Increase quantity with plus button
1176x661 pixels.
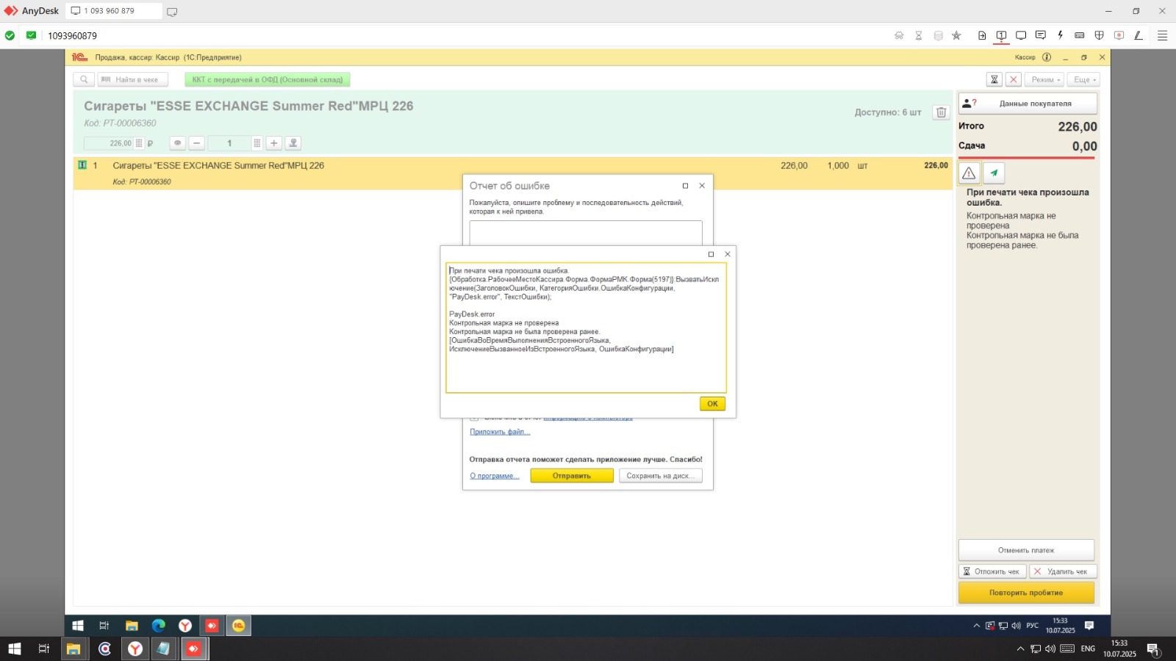point(274,143)
